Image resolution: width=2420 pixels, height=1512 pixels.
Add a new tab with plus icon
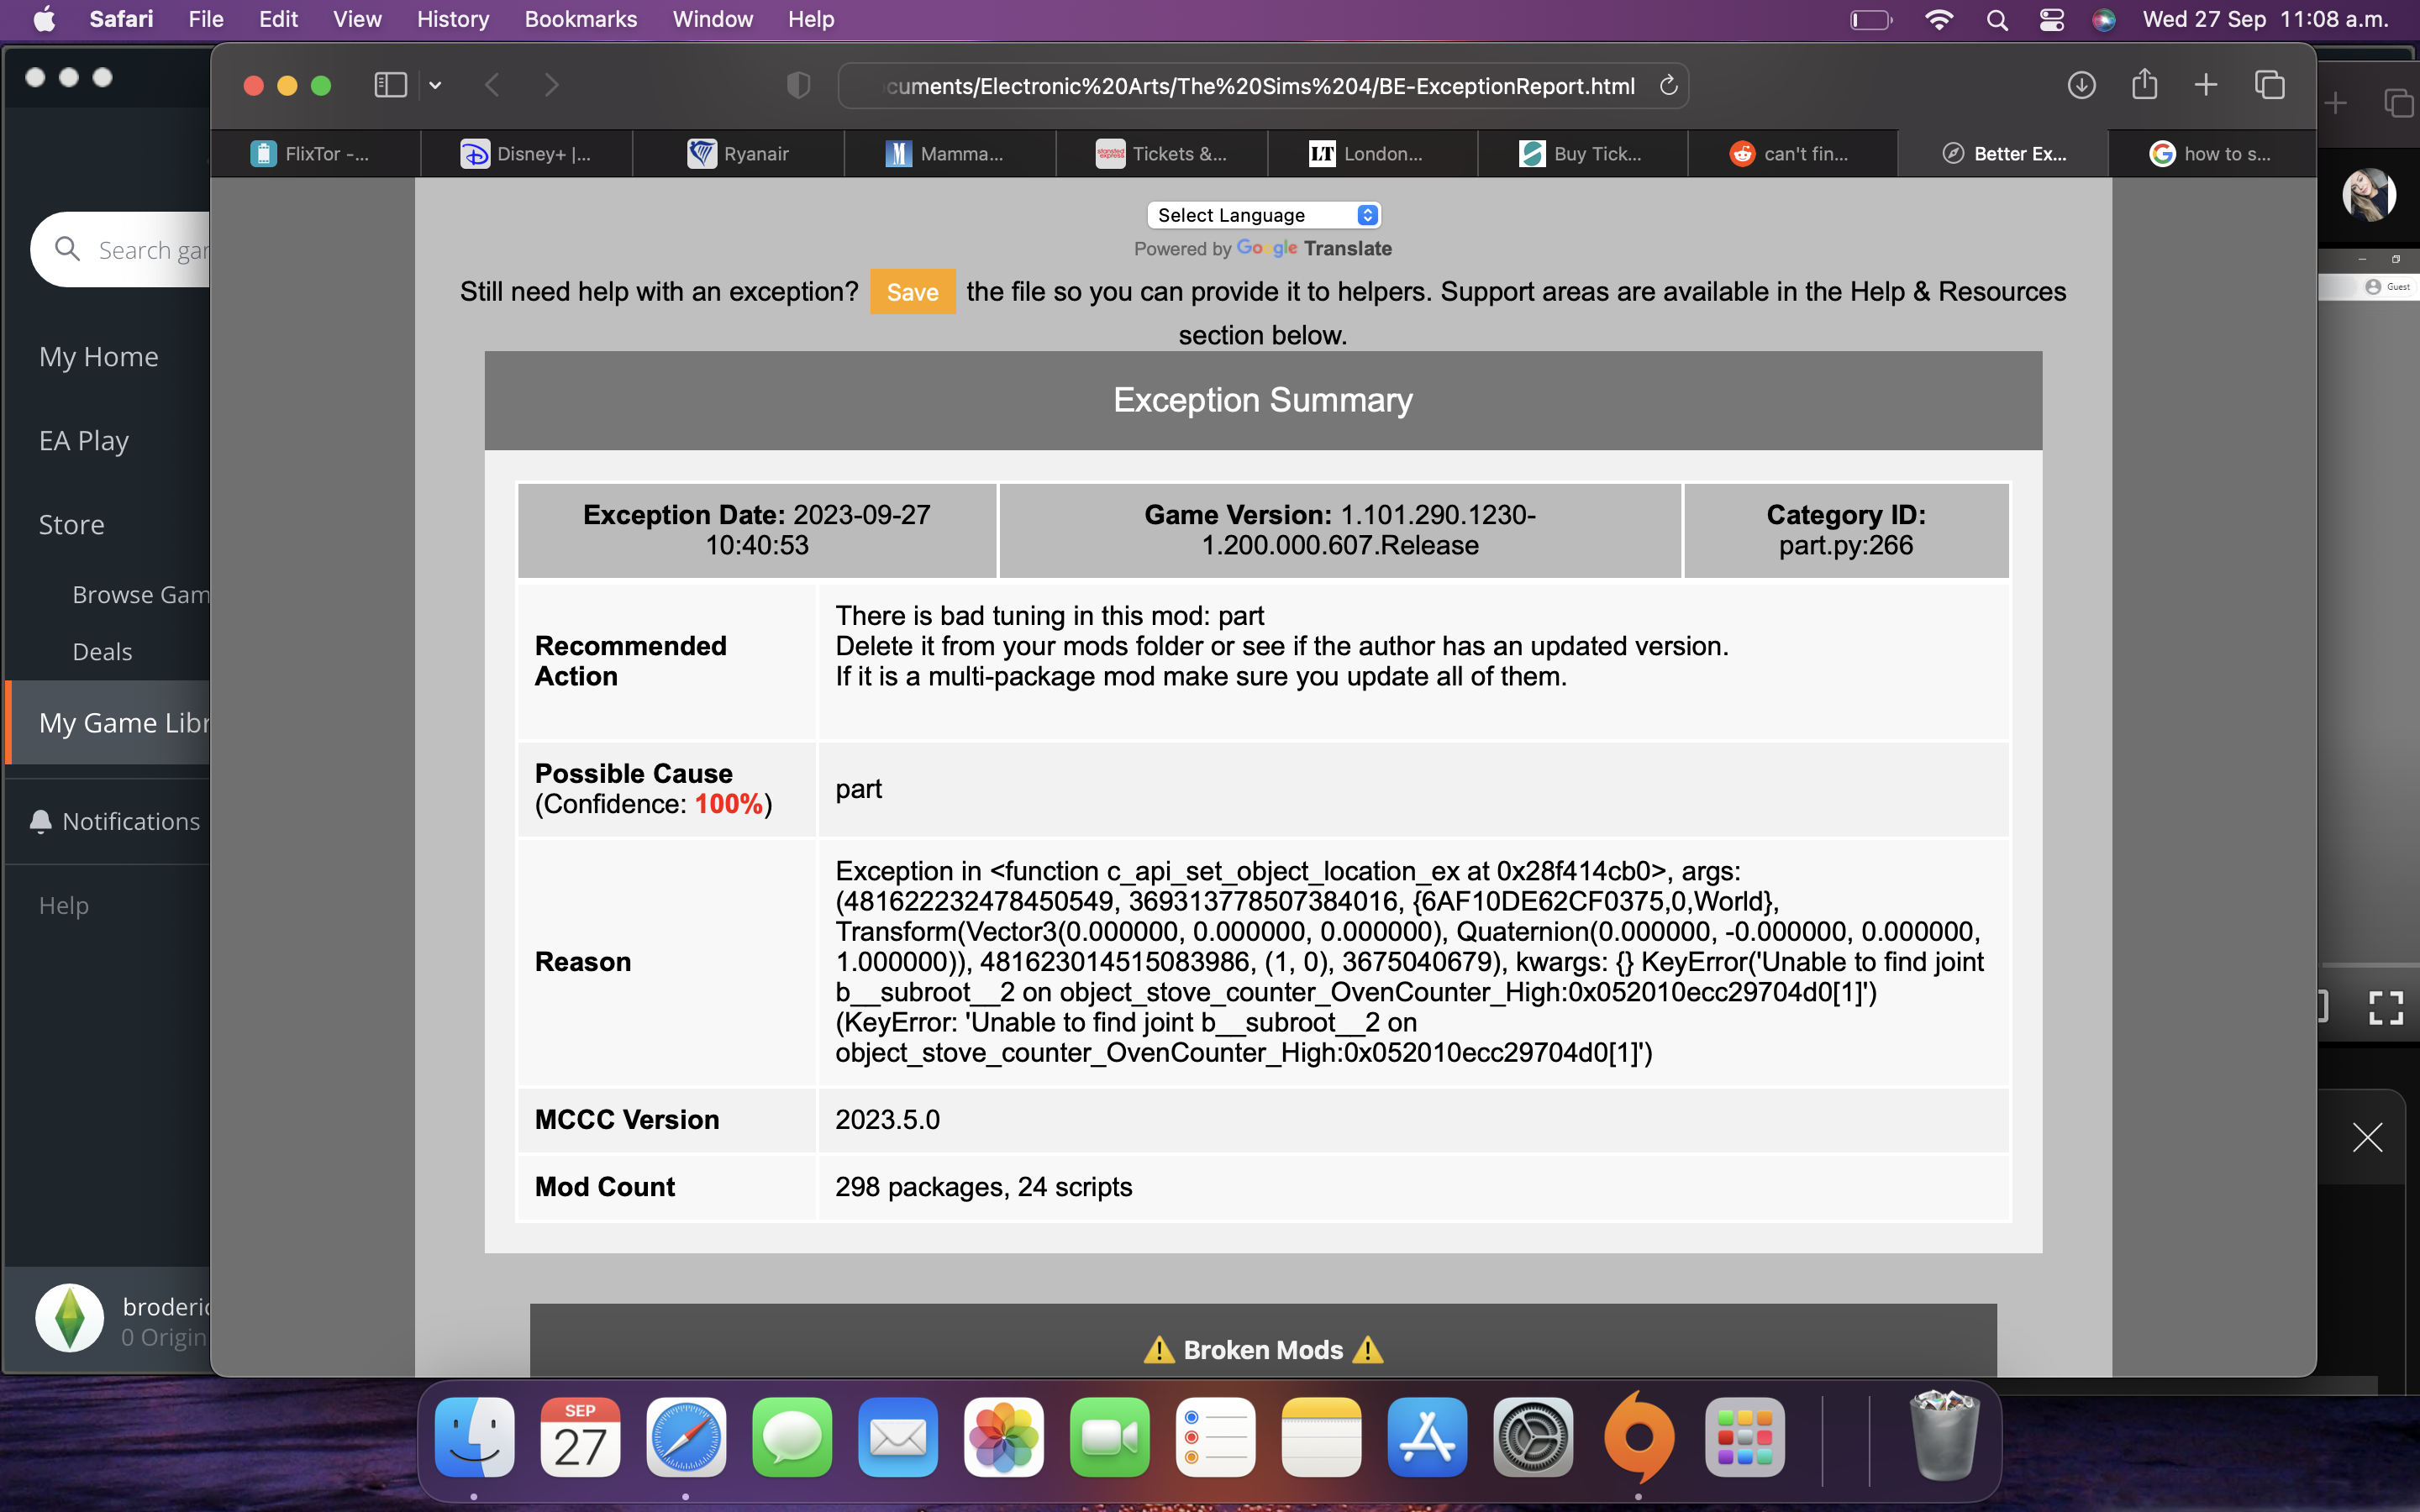pyautogui.click(x=2206, y=85)
